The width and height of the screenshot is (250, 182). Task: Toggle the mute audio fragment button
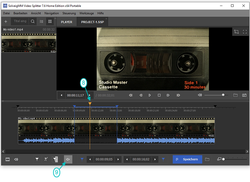pyautogui.click(x=68, y=159)
